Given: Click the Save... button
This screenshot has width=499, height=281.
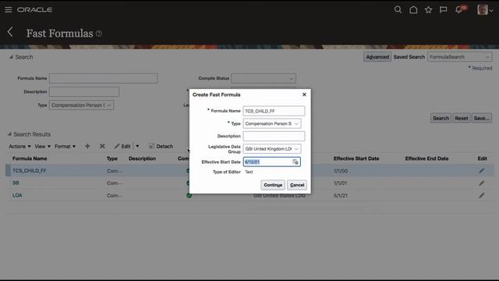Looking at the screenshot, I should pos(482,118).
